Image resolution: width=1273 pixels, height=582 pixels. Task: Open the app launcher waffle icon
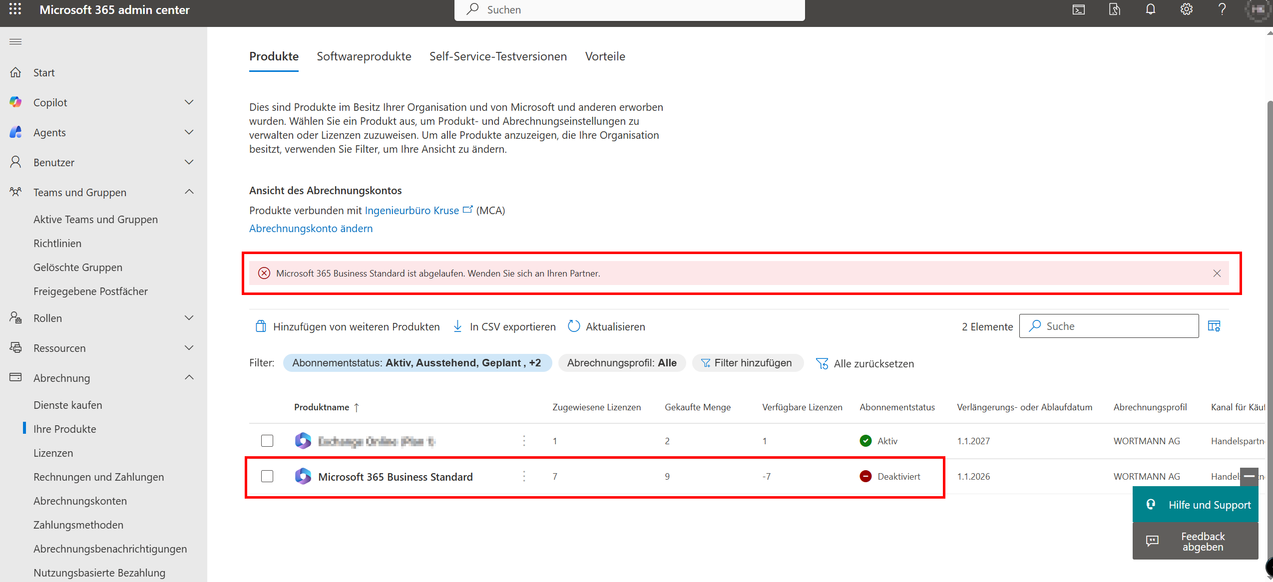click(x=15, y=9)
